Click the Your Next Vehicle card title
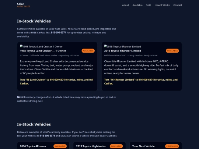The height and width of the screenshot is (149, 199). click(143, 146)
